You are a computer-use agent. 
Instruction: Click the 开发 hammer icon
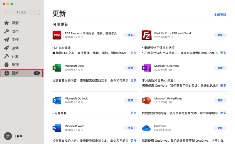6,56
